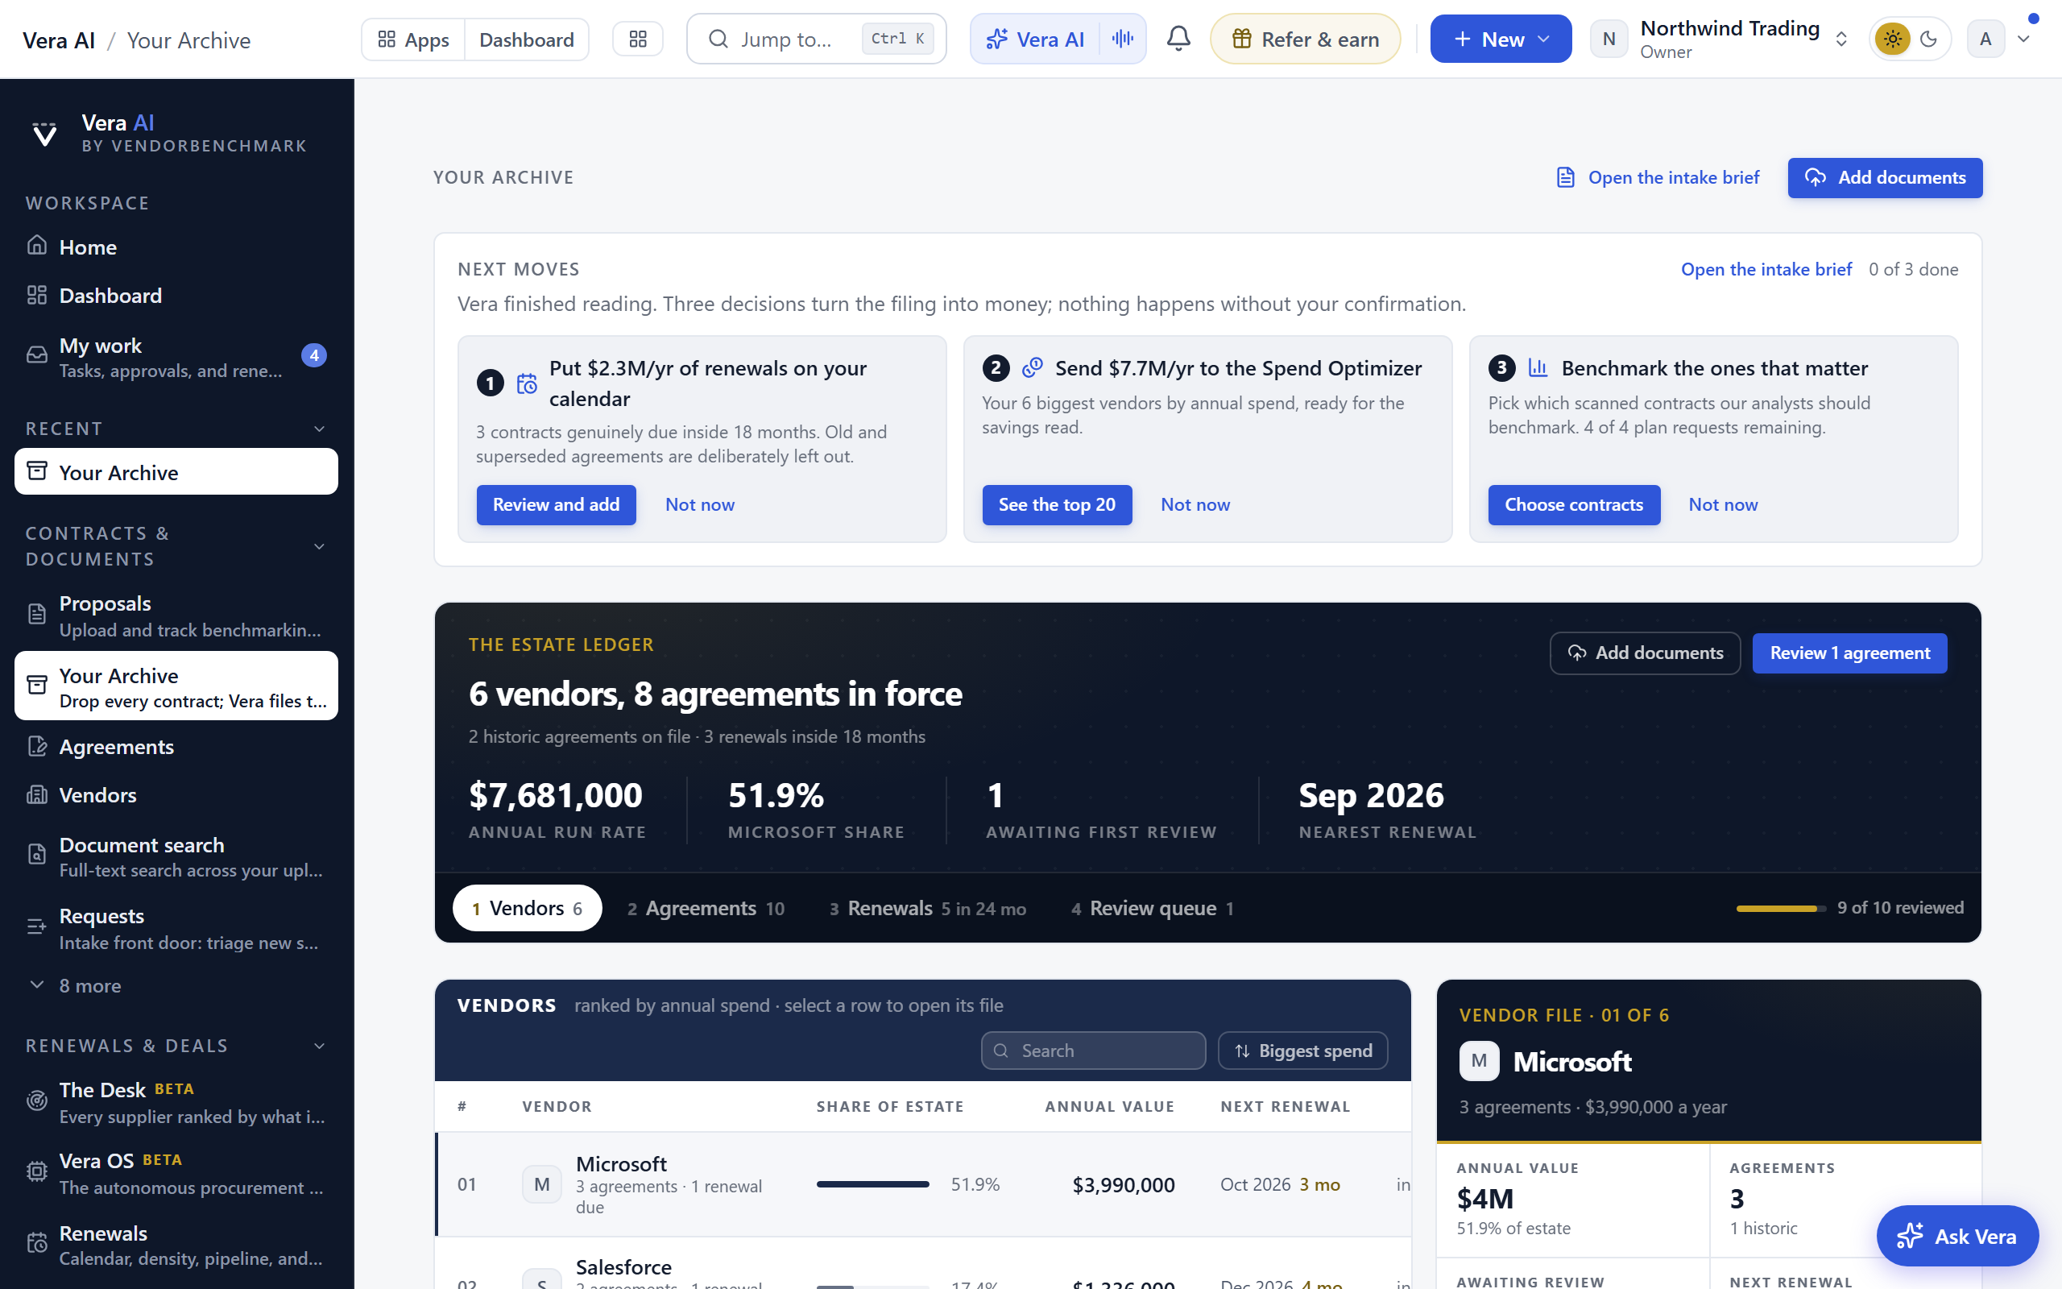
Task: Click the blue Add documents button
Action: coord(1885,177)
